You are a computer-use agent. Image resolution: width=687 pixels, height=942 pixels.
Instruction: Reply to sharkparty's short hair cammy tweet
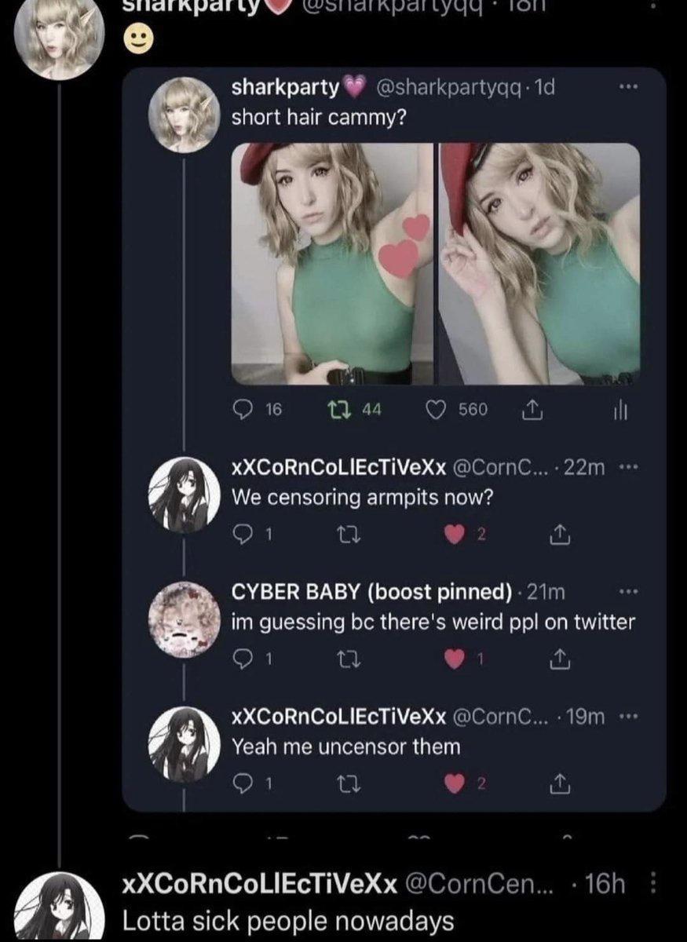pyautogui.click(x=241, y=409)
